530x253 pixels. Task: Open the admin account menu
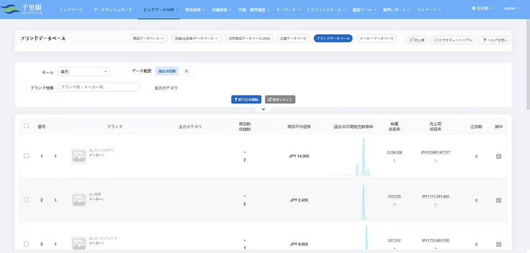(512, 8)
